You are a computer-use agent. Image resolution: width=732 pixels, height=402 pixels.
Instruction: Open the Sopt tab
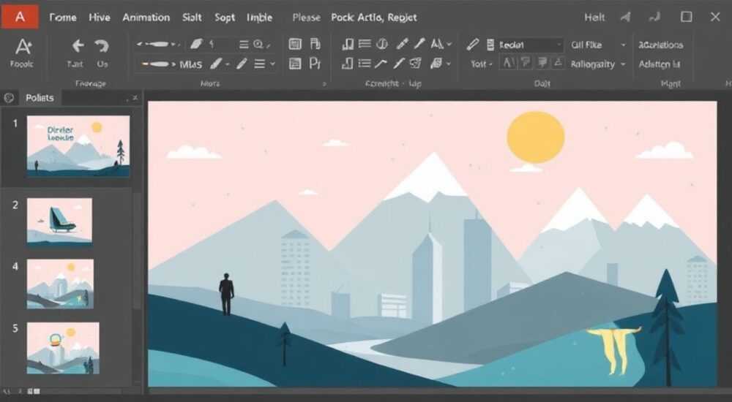[x=225, y=18]
